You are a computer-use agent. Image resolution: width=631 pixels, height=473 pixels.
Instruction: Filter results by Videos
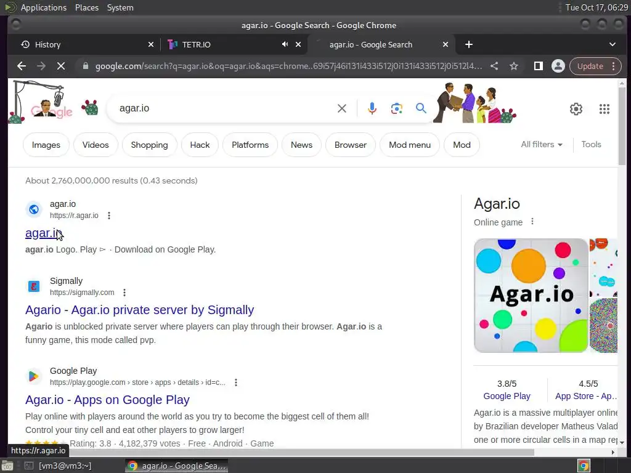pos(96,145)
